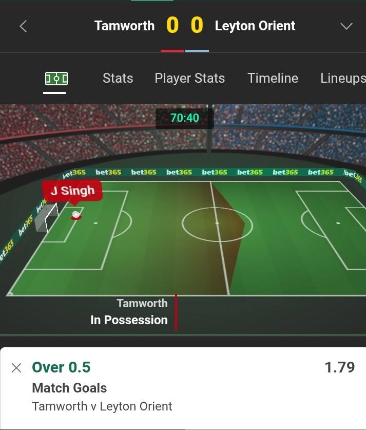Click Tamworth In Possession status text

pyautogui.click(x=129, y=312)
